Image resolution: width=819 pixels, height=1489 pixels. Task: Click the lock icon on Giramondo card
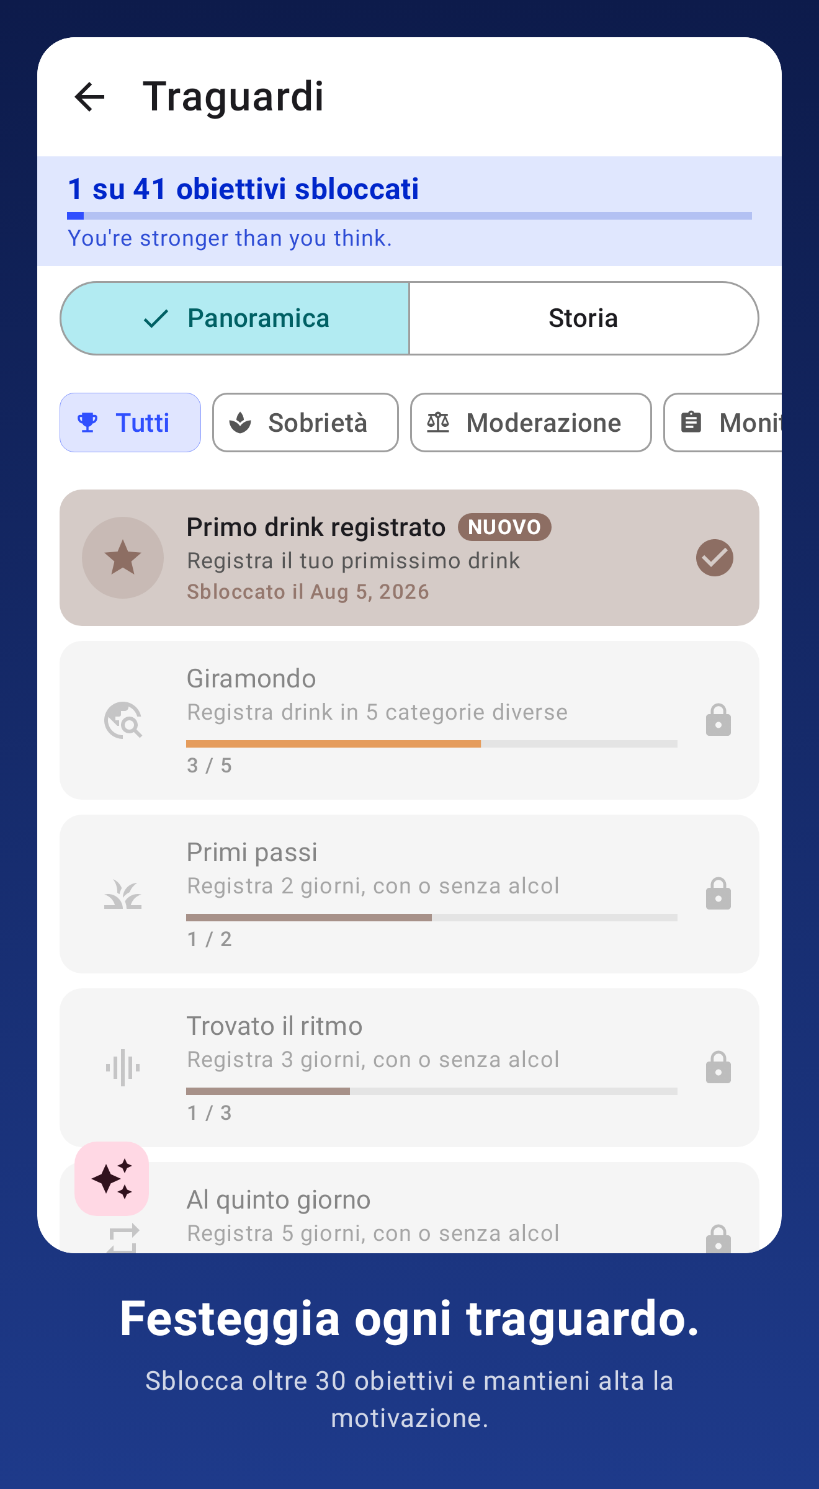click(718, 720)
